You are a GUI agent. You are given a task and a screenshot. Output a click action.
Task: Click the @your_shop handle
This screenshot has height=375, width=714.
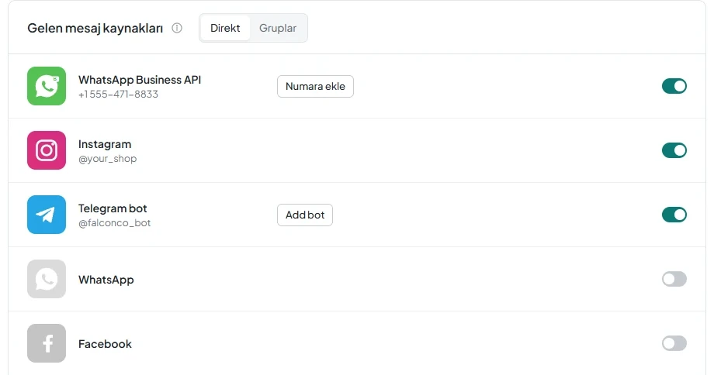tap(107, 159)
